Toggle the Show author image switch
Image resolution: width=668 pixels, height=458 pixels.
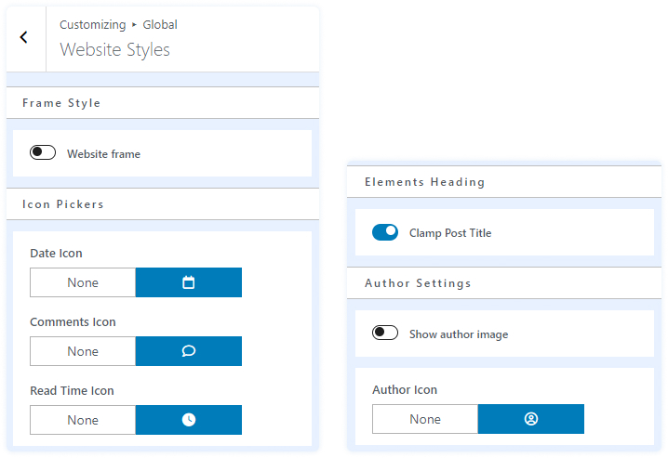(385, 334)
